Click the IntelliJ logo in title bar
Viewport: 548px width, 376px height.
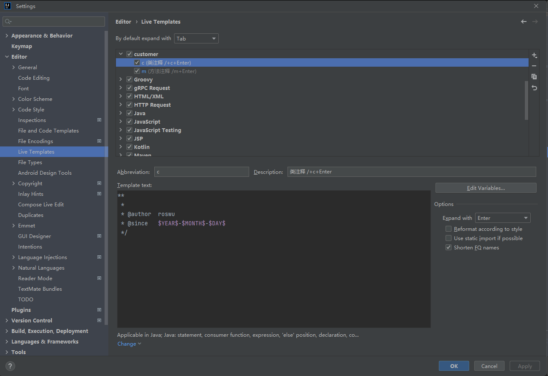pyautogui.click(x=8, y=6)
